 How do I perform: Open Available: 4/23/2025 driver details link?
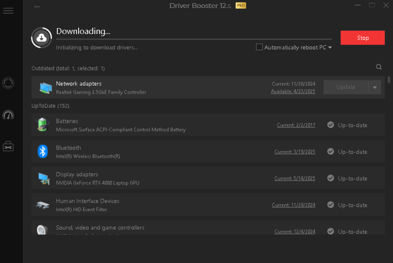coord(293,91)
